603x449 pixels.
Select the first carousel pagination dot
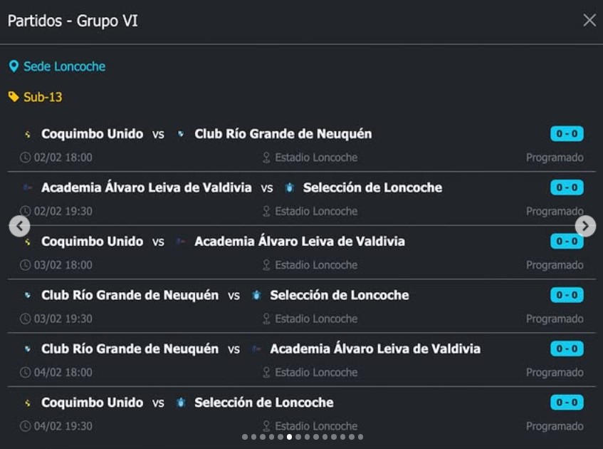click(x=245, y=437)
